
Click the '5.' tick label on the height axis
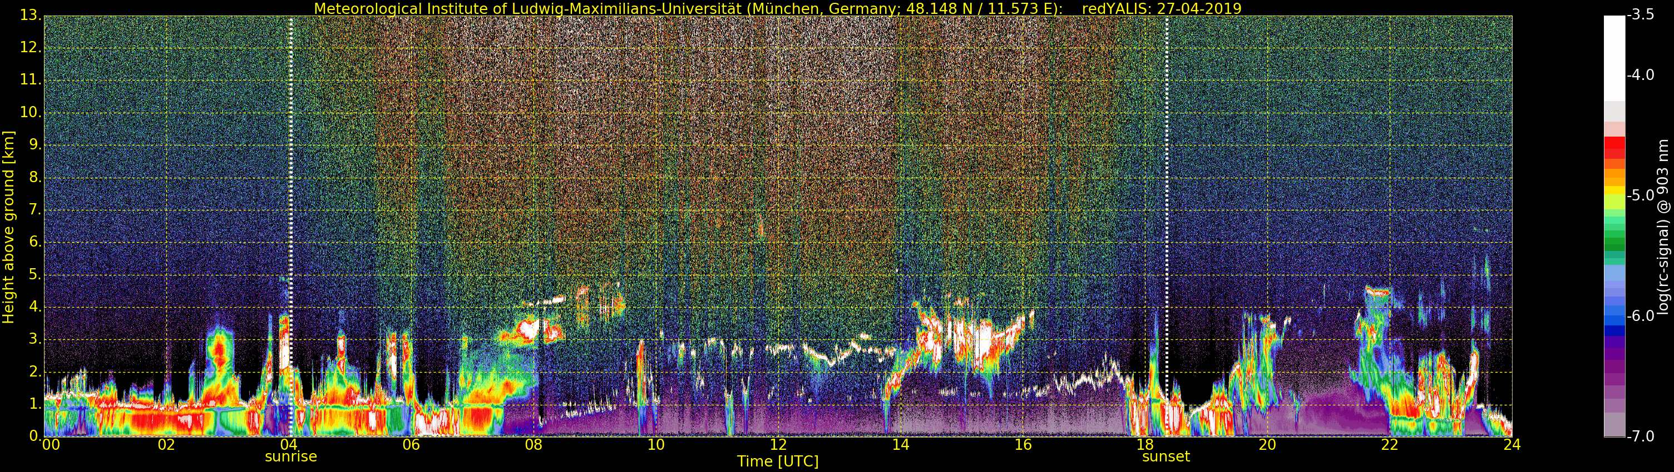click(x=34, y=274)
